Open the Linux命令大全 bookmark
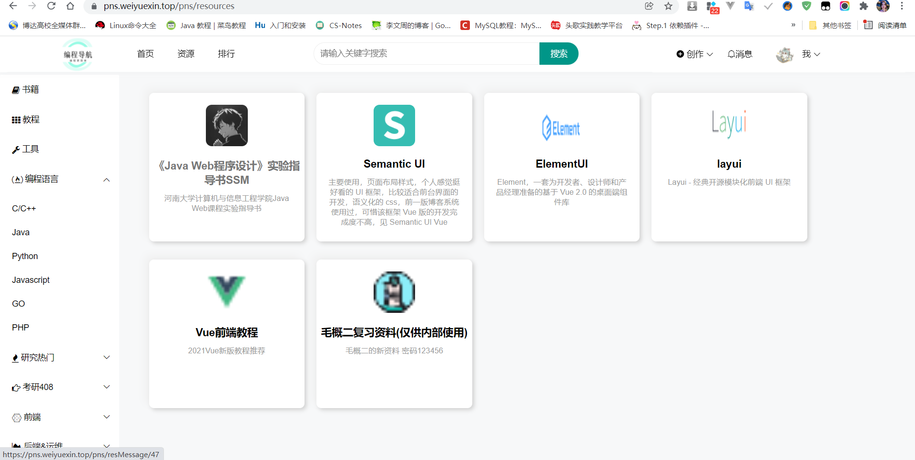The width and height of the screenshot is (915, 460). pyautogui.click(x=126, y=25)
